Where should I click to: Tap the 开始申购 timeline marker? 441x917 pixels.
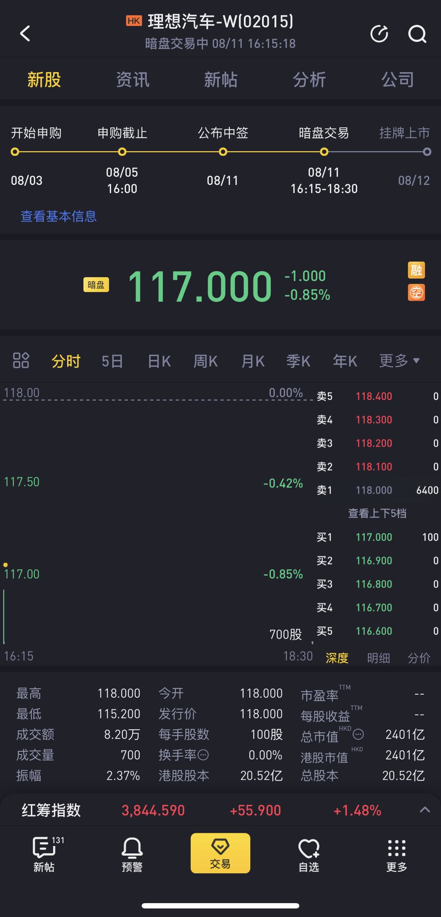(15, 152)
